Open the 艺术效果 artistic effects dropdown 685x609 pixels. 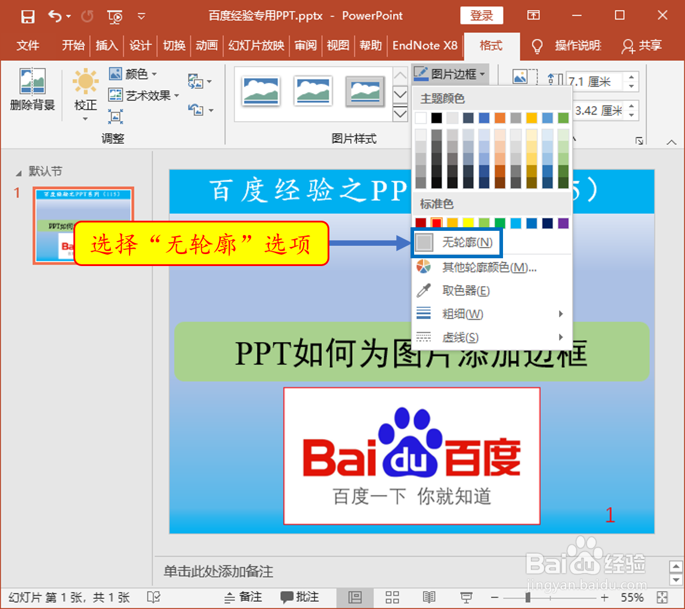coord(144,95)
